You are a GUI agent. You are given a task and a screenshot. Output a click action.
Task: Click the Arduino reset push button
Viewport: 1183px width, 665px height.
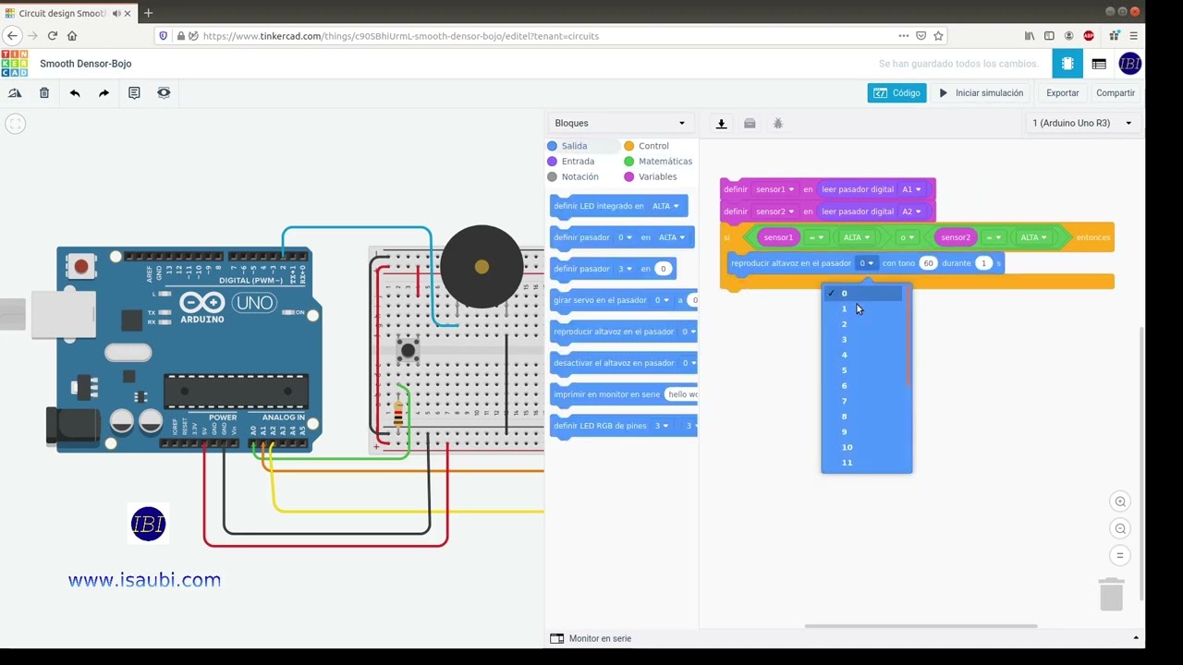81,267
